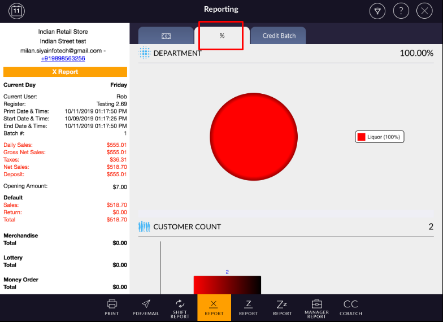Print the current report
443x322 pixels.
click(112, 307)
